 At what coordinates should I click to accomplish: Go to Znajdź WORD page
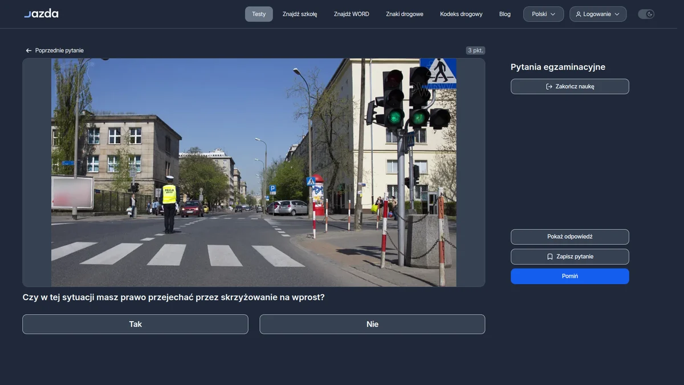352,14
